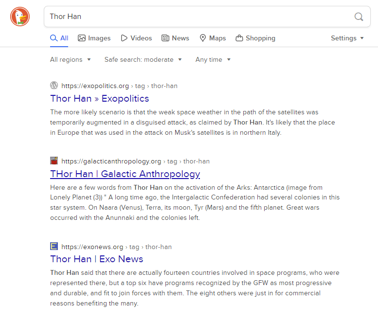Click the exonews.org favicon

click(x=54, y=247)
